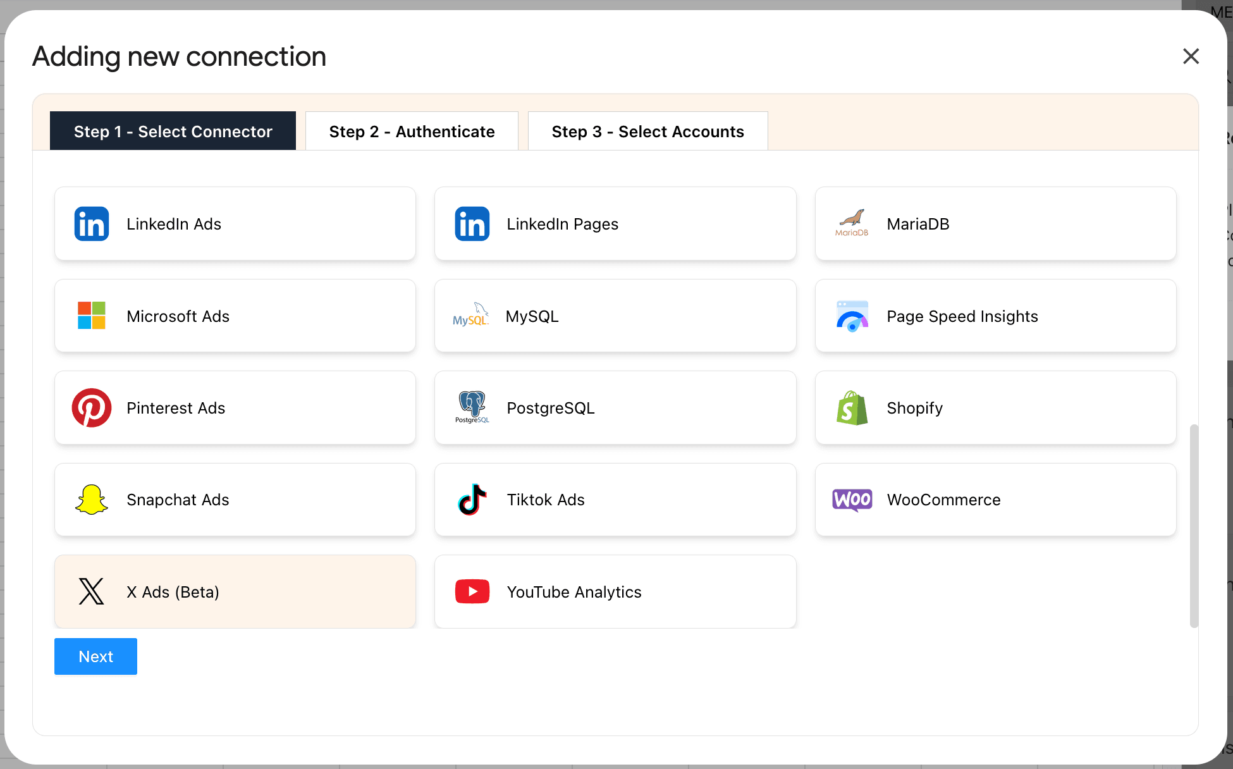Image resolution: width=1233 pixels, height=769 pixels.
Task: Click the Shopify bag icon
Action: click(x=852, y=408)
